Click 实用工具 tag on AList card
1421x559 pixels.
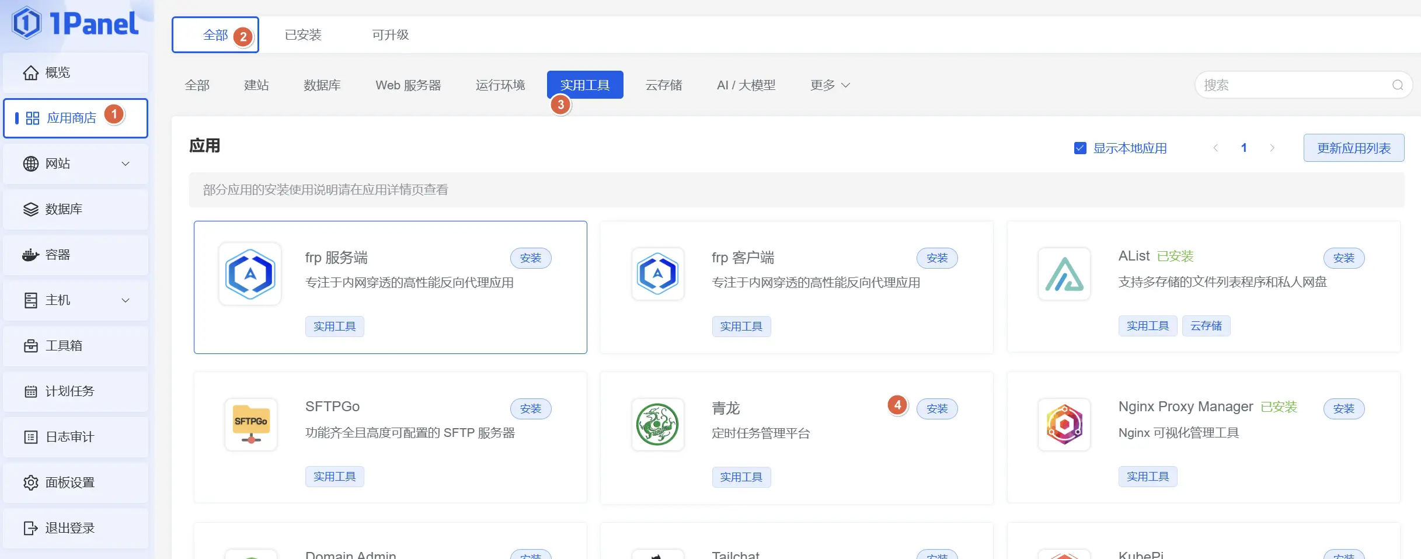tap(1148, 326)
